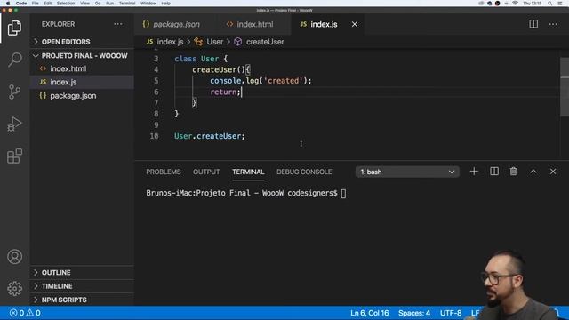
Task: Click createUser breadcrumb text
Action: pyautogui.click(x=265, y=42)
